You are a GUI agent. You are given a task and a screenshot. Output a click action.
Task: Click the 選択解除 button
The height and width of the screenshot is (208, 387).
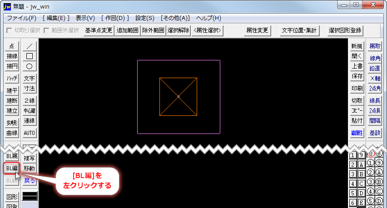coord(178,30)
